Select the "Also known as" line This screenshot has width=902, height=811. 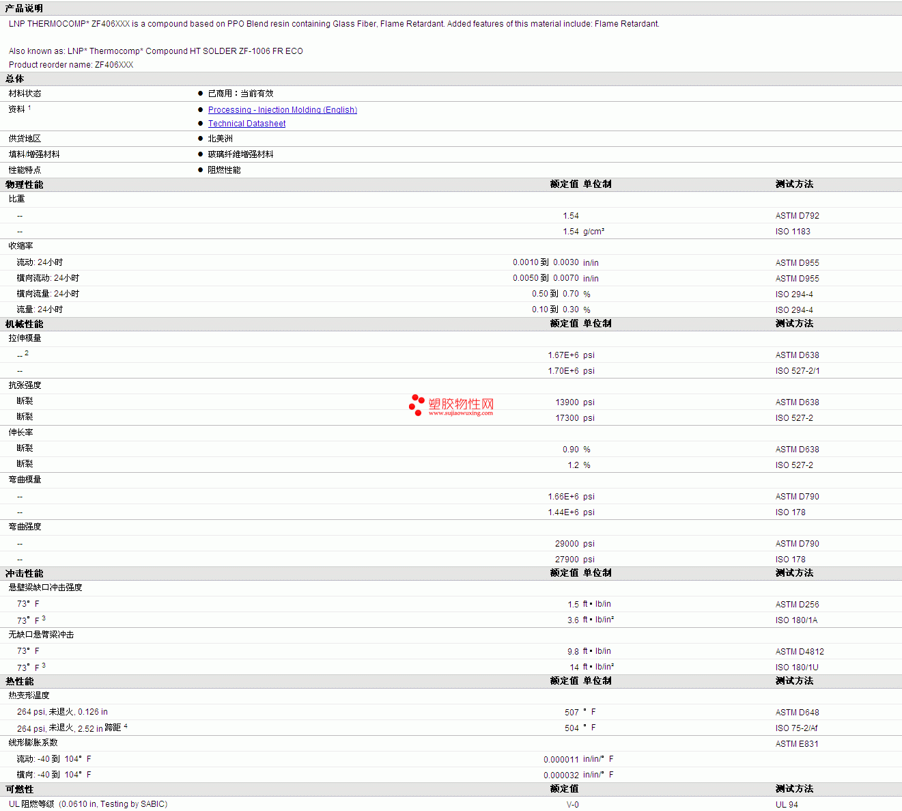156,51
